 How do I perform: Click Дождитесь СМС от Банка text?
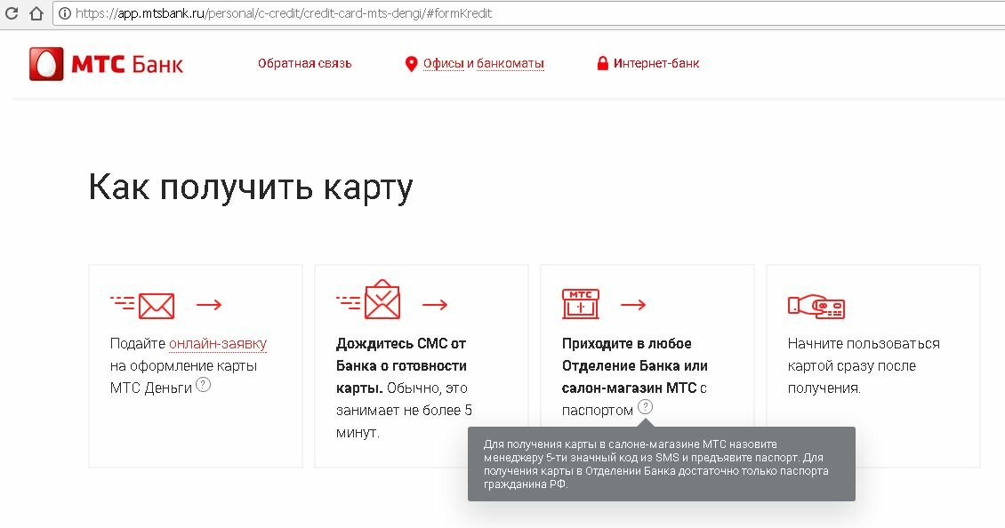pyautogui.click(x=401, y=366)
